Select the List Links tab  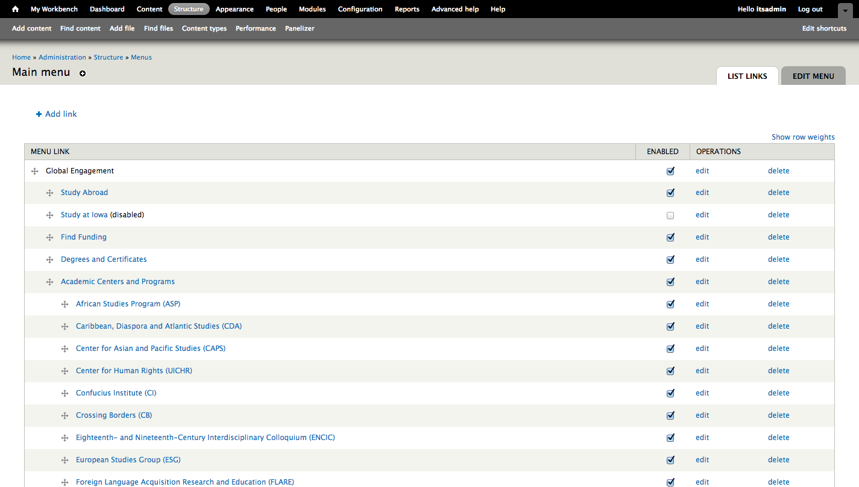[747, 76]
